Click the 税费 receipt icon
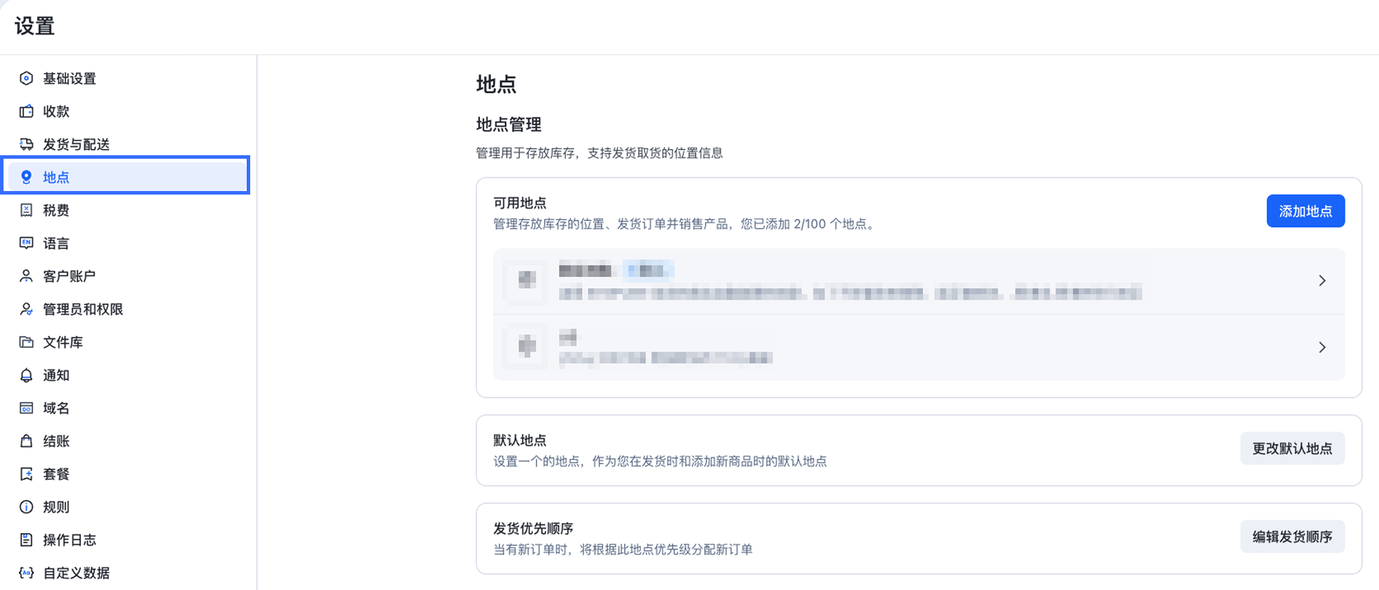 click(26, 210)
